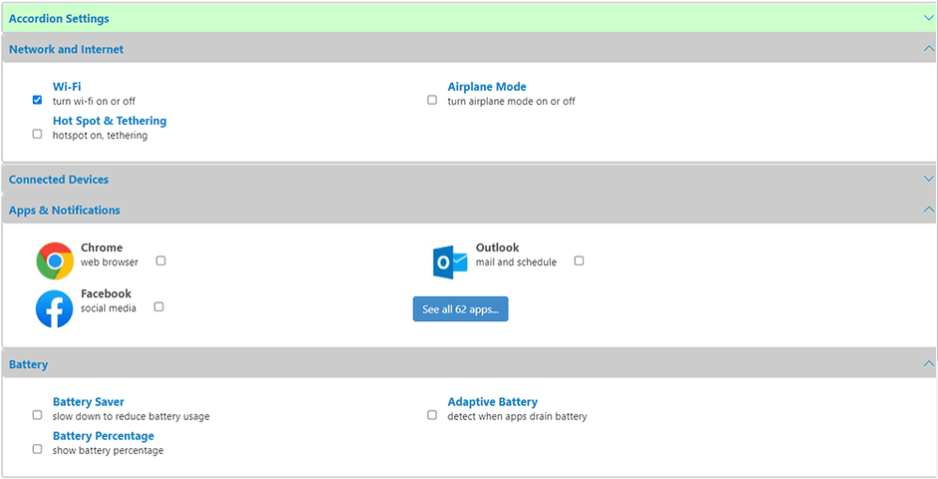Check the Battery Percentage checkbox
This screenshot has width=938, height=479.
pos(37,449)
